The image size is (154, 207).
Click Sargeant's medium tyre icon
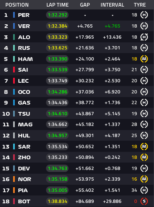[x=144, y=147]
